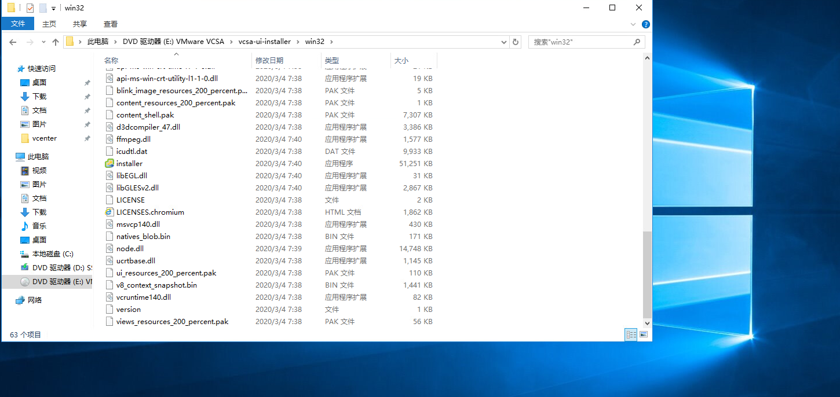Viewport: 840px width, 397px height.
Task: Open the installer application icon
Action: [109, 163]
